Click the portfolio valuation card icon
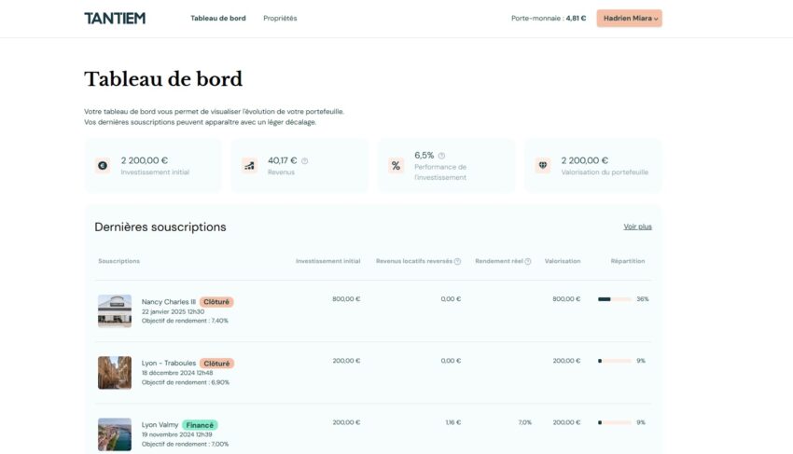 [543, 166]
